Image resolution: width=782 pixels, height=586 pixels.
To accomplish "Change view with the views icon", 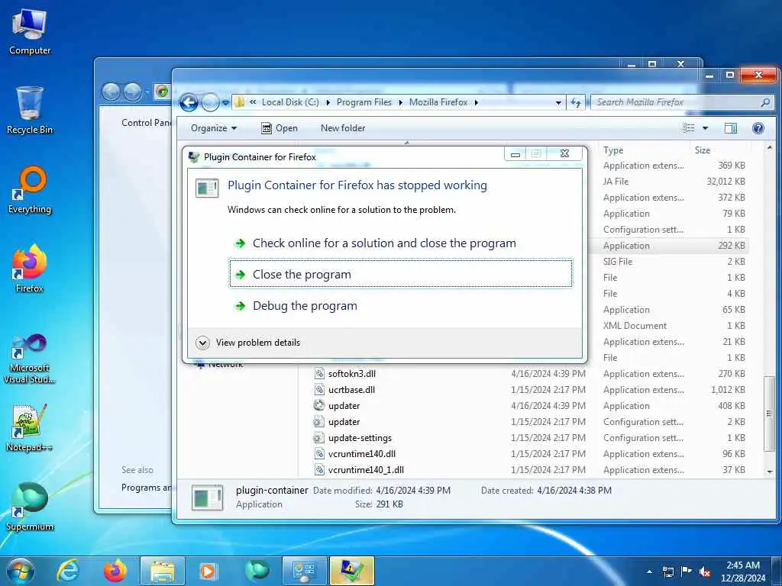I will coord(689,128).
